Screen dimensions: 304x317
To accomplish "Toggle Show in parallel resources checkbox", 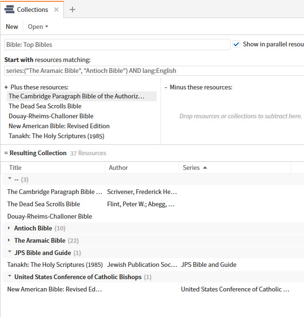I will point(237,44).
